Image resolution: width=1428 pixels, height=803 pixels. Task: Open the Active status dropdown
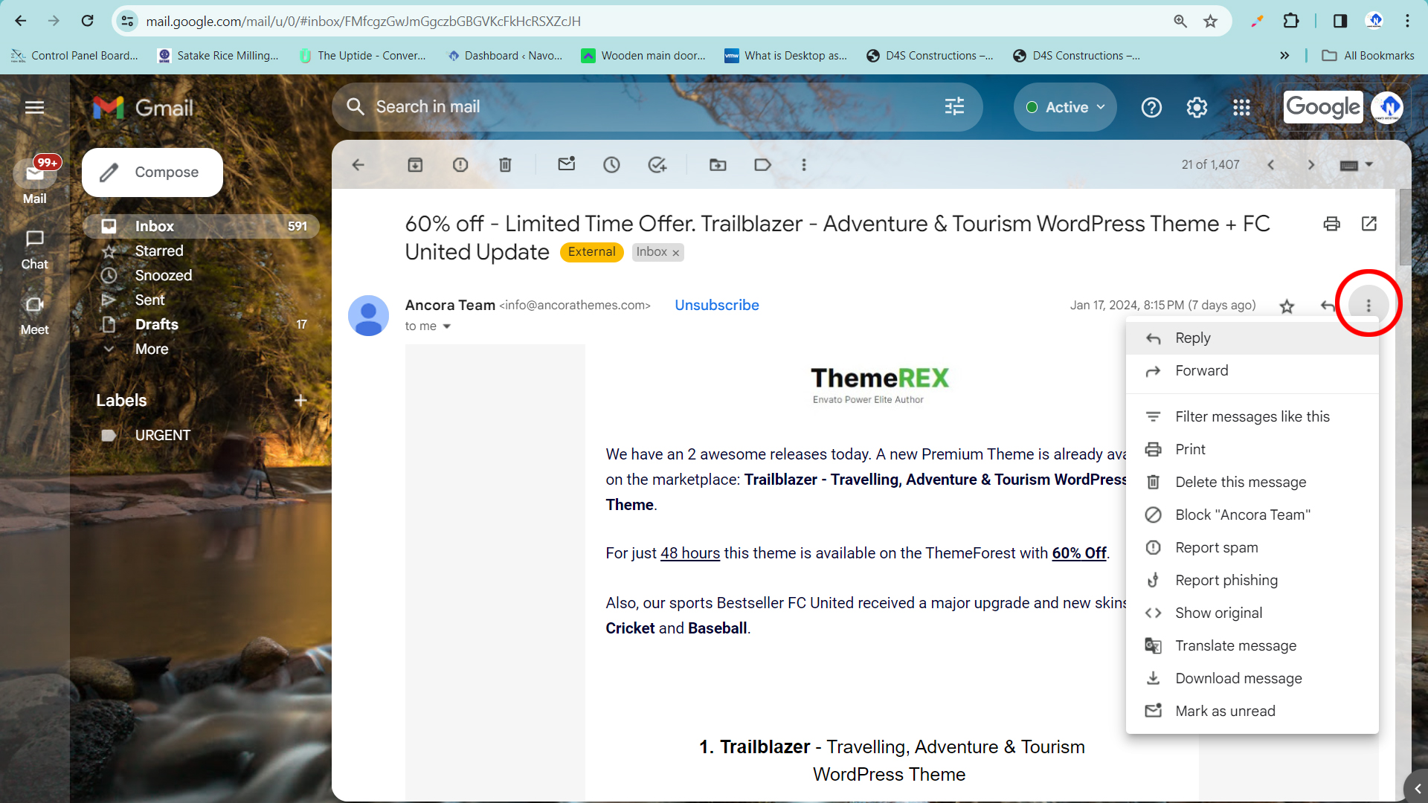coord(1065,108)
